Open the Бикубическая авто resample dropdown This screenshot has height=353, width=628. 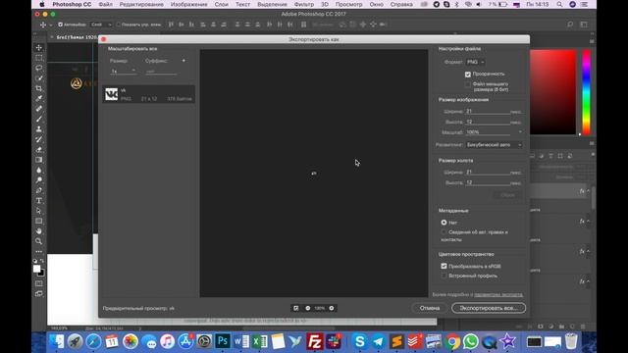(x=495, y=145)
